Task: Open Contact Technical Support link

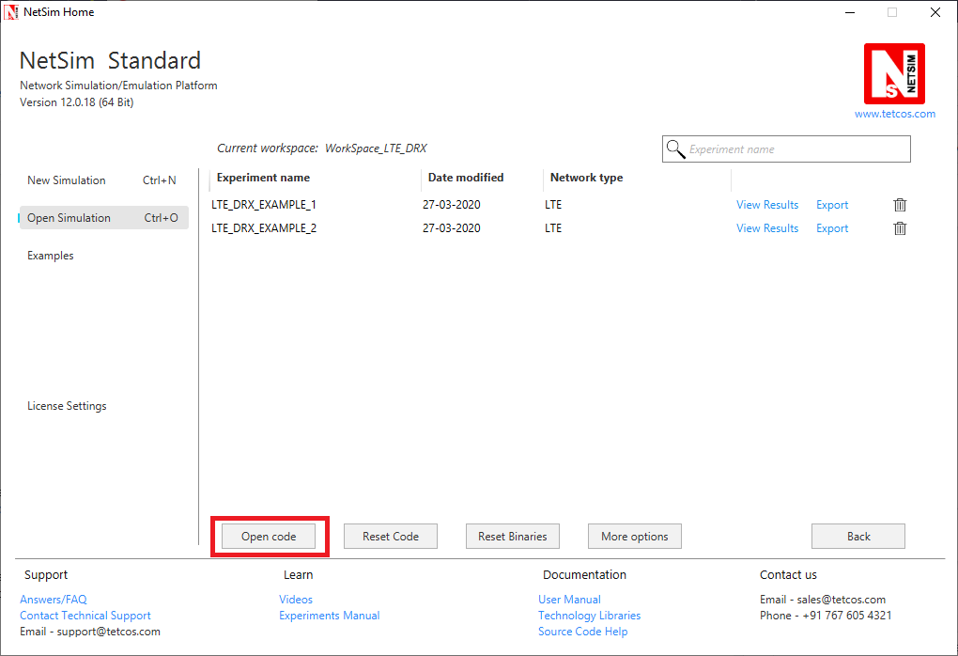Action: coord(85,616)
